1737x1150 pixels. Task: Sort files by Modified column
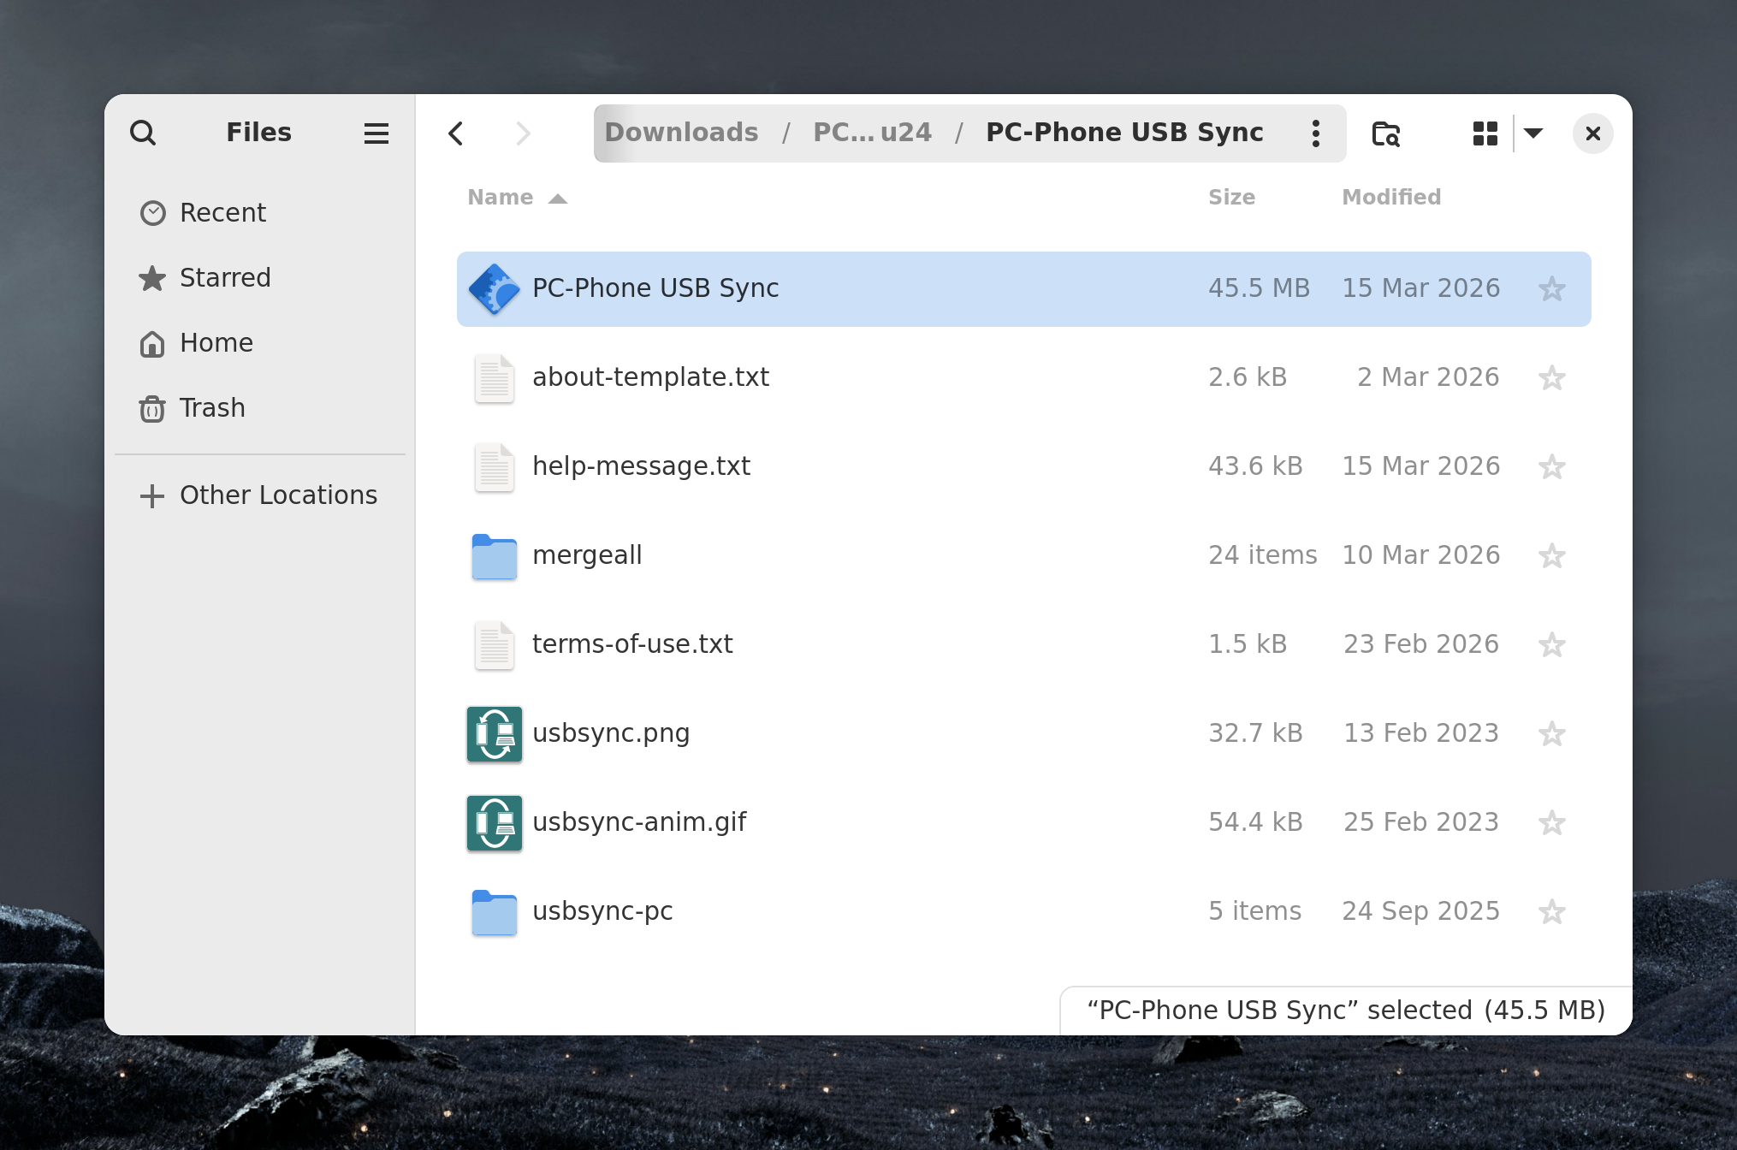point(1390,198)
